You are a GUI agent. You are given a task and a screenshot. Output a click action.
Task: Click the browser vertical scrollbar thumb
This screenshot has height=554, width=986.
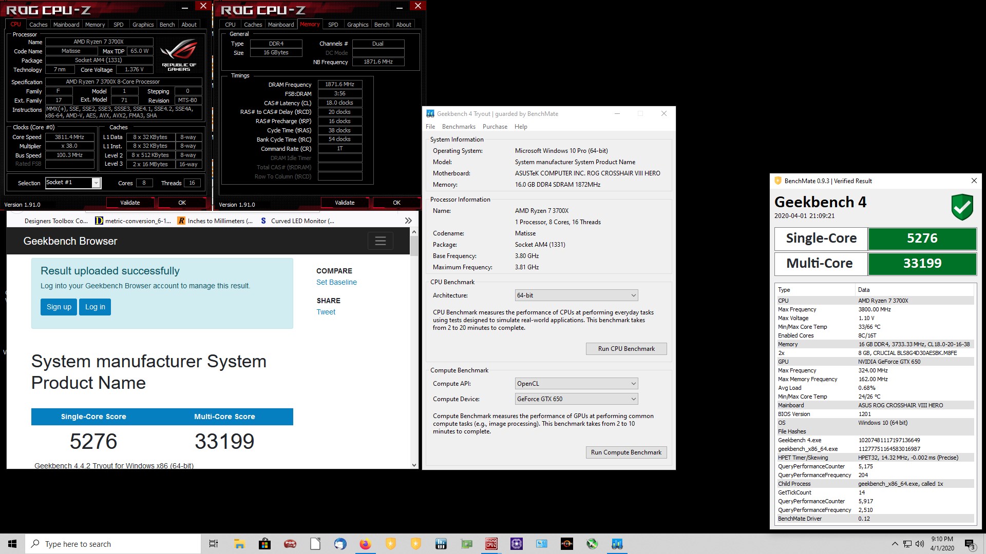(x=414, y=246)
